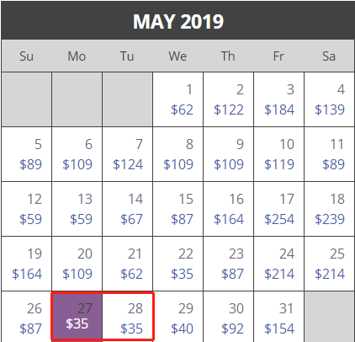The image size is (355, 342).
Task: Pick May 26 at $87
Action: [x=27, y=317]
